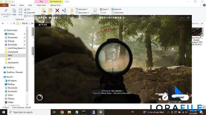
Task: Select Call Of Duty Black folder
Action: tap(15, 48)
